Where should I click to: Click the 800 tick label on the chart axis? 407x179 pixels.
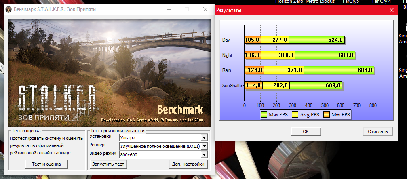(x=373, y=106)
